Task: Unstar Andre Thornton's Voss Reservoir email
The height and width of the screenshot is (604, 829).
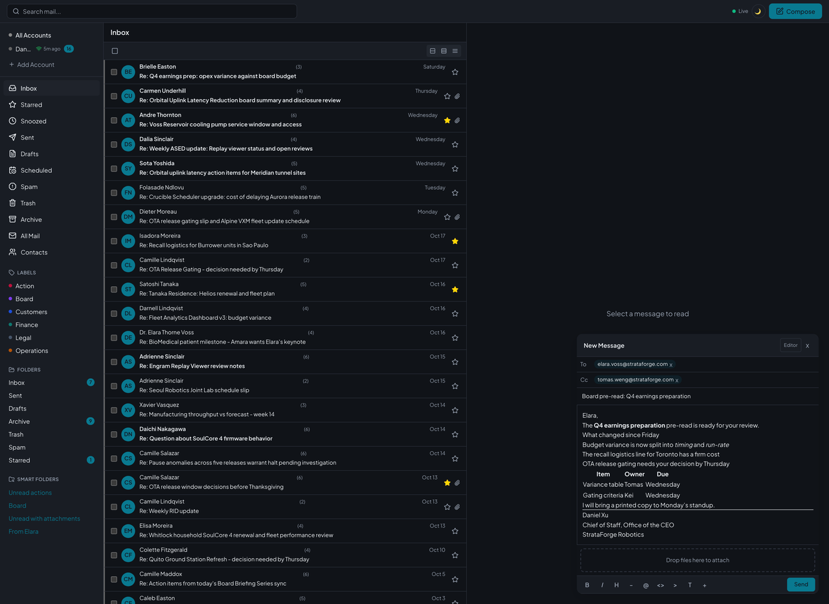Action: click(x=447, y=120)
